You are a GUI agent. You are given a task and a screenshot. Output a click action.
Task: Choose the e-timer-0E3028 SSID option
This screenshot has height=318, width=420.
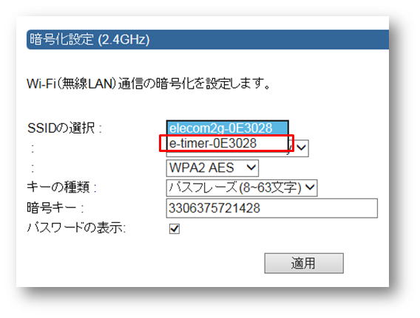point(227,143)
